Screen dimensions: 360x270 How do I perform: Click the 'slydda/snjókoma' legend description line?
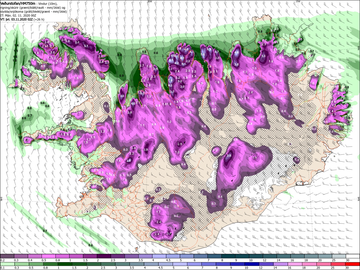coord(33,11)
